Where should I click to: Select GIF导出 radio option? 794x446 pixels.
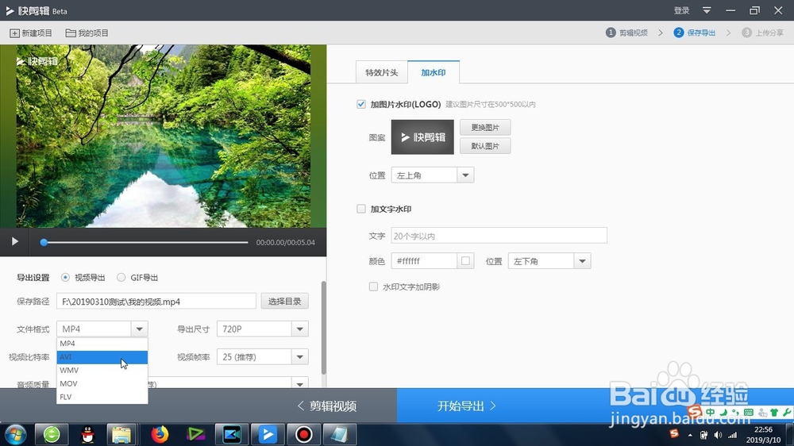[121, 278]
